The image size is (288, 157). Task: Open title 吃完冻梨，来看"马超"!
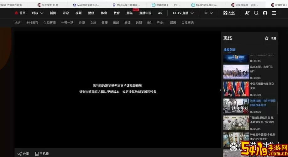[261, 69]
